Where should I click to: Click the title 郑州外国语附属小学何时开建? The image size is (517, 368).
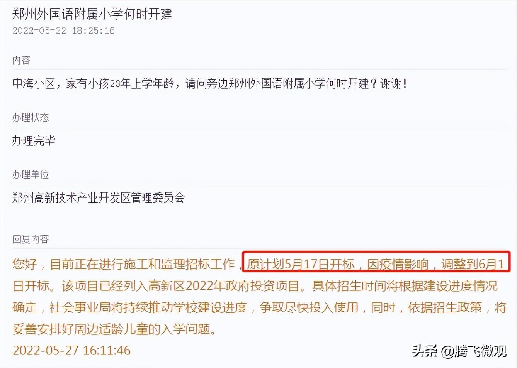(92, 14)
